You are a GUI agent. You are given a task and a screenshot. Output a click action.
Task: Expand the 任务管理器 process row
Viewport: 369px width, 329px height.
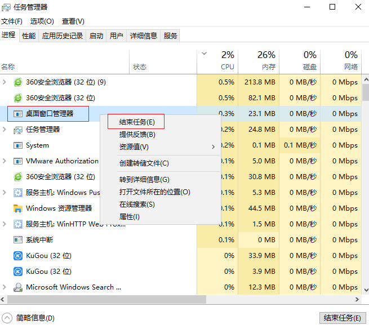[5, 130]
